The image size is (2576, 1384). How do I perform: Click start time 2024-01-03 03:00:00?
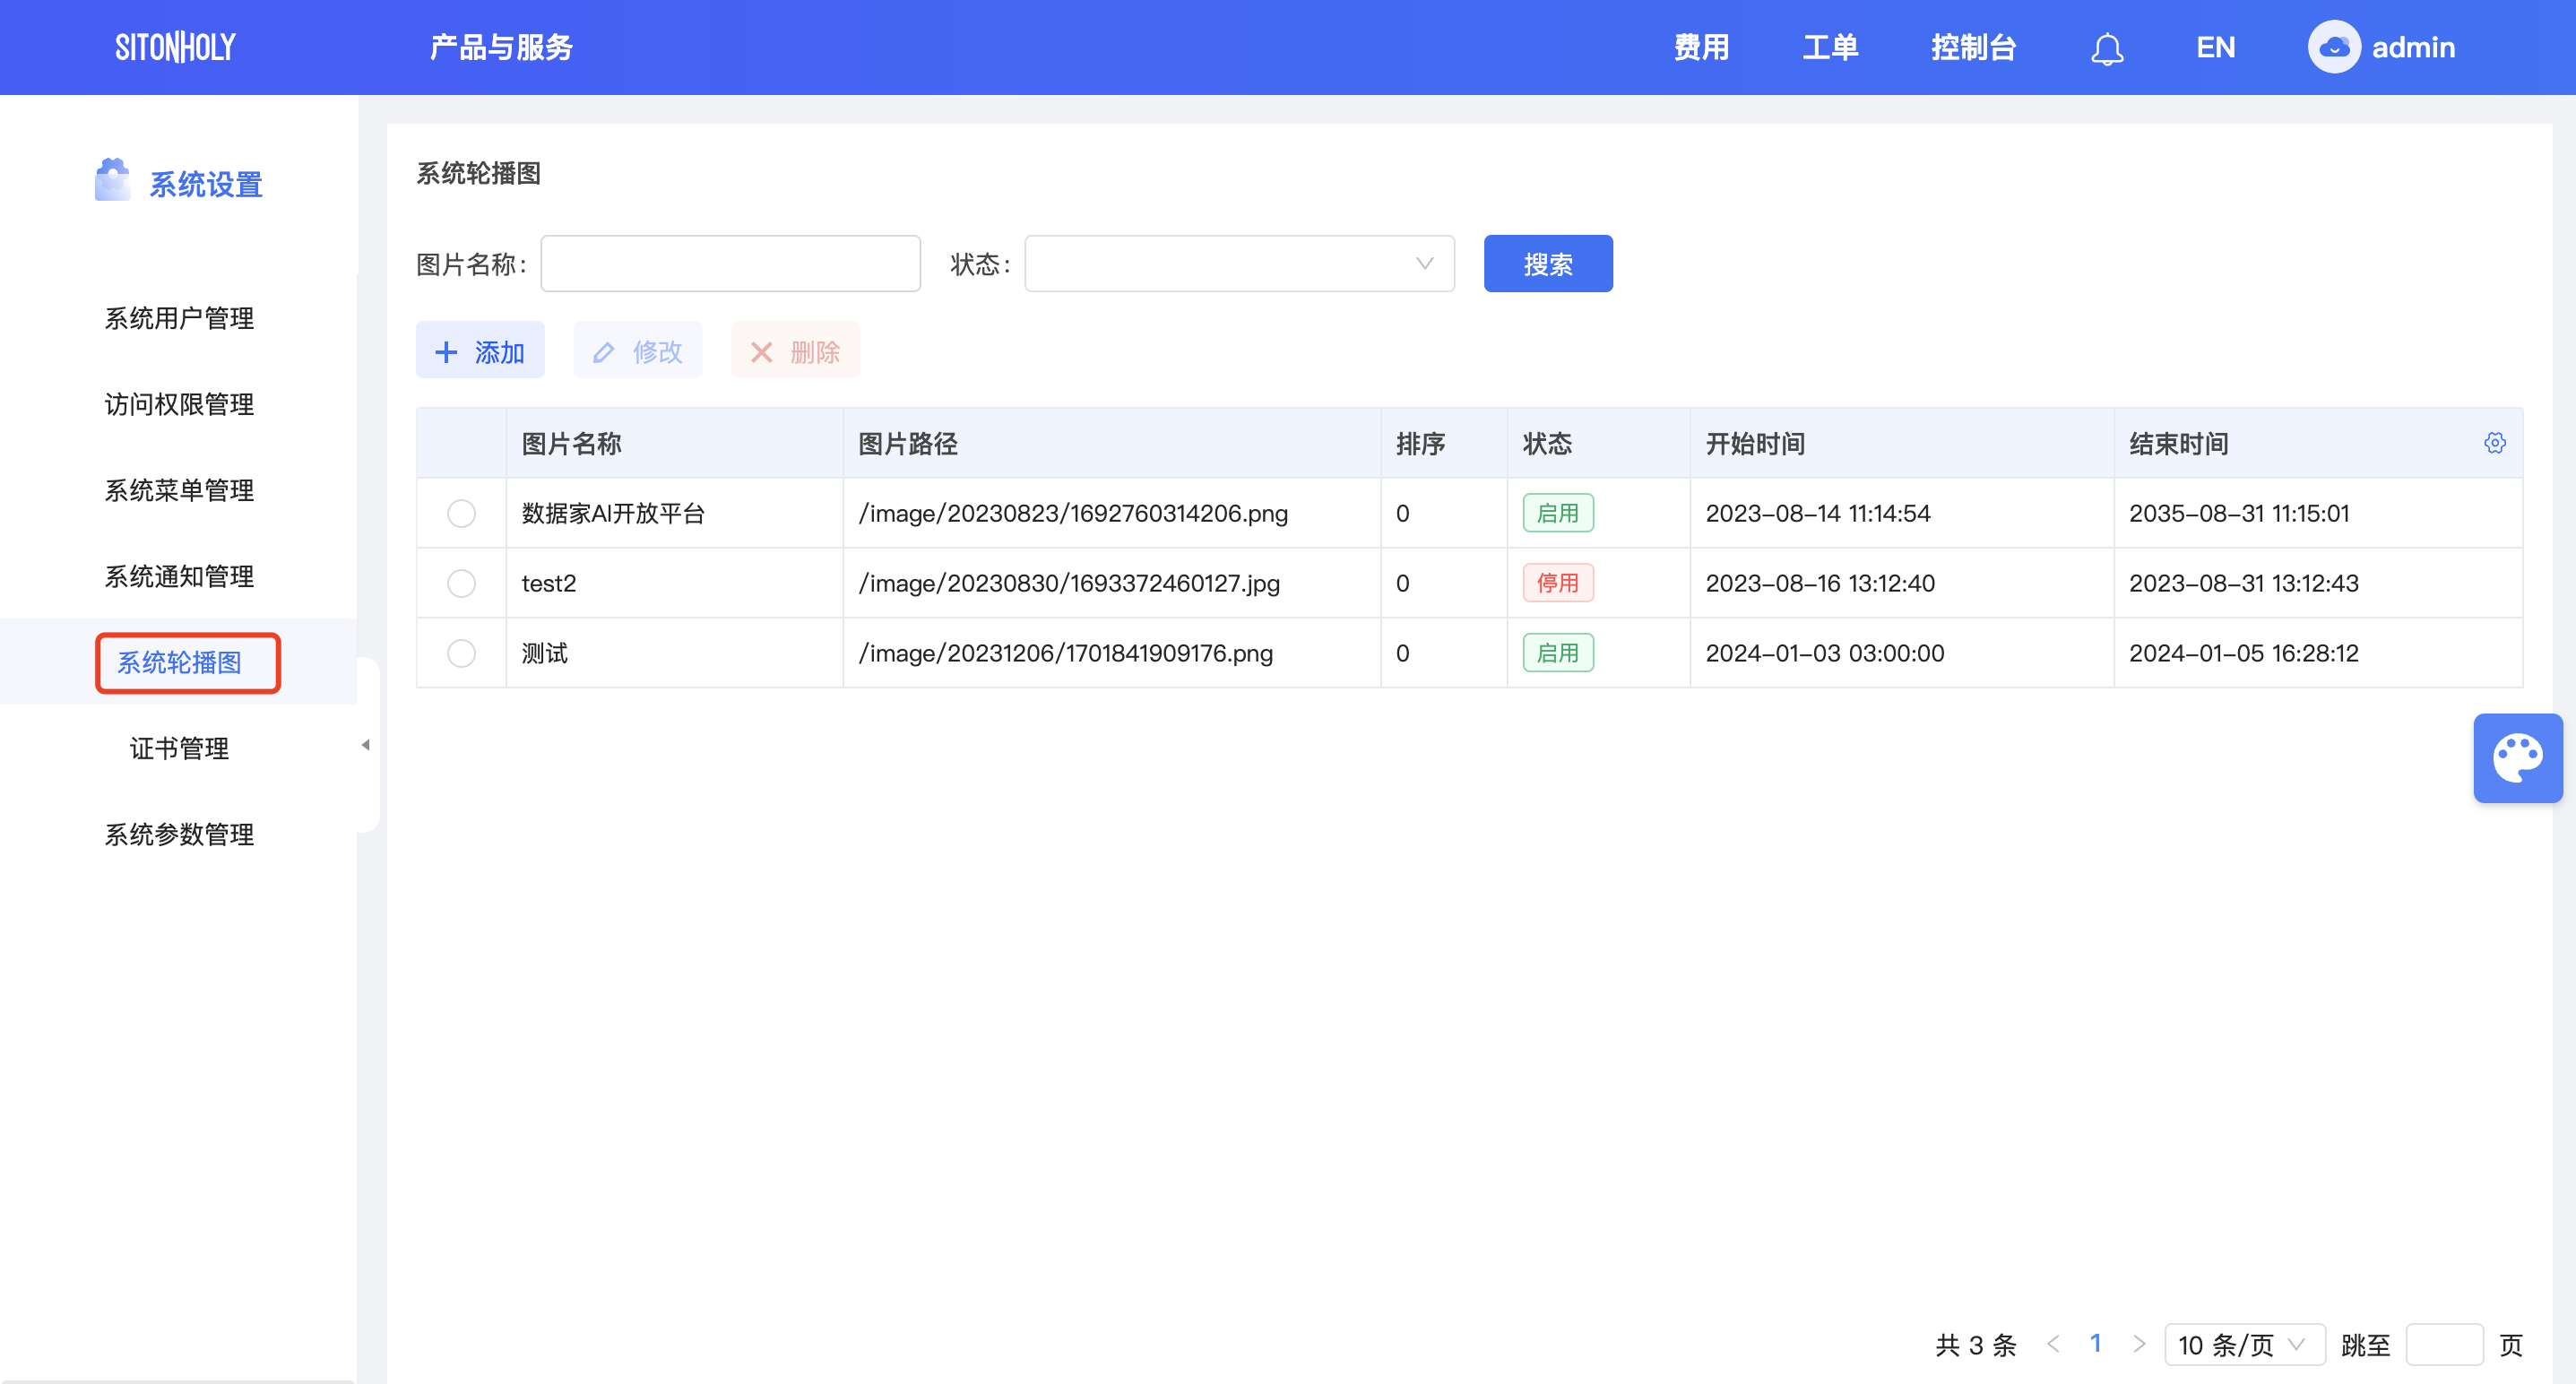[x=1824, y=653]
